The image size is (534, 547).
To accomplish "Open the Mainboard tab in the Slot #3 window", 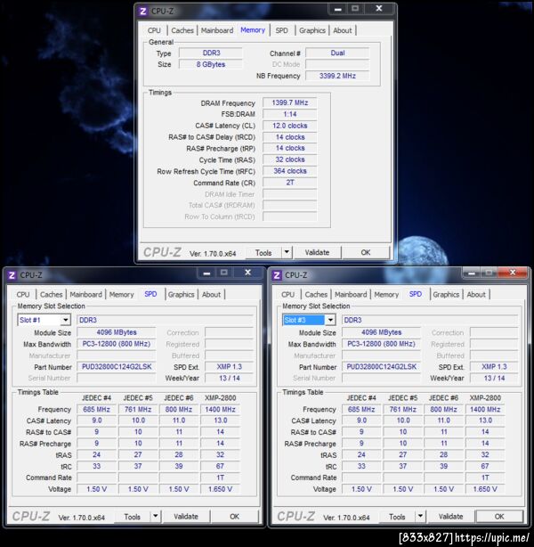I will pos(351,295).
